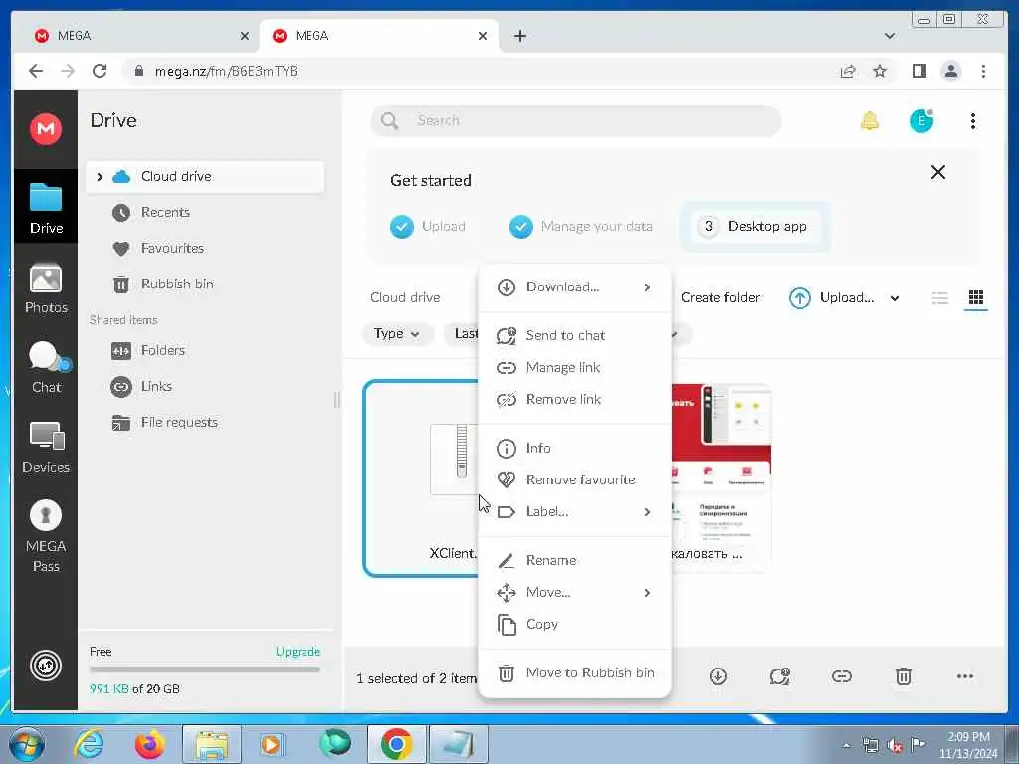Reload the page
Screen dimensions: 1019x764
pos(100,71)
